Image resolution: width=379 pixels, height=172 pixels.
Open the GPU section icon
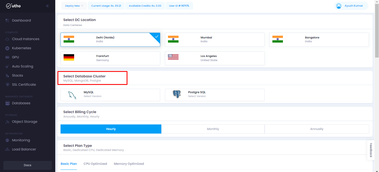7,57
